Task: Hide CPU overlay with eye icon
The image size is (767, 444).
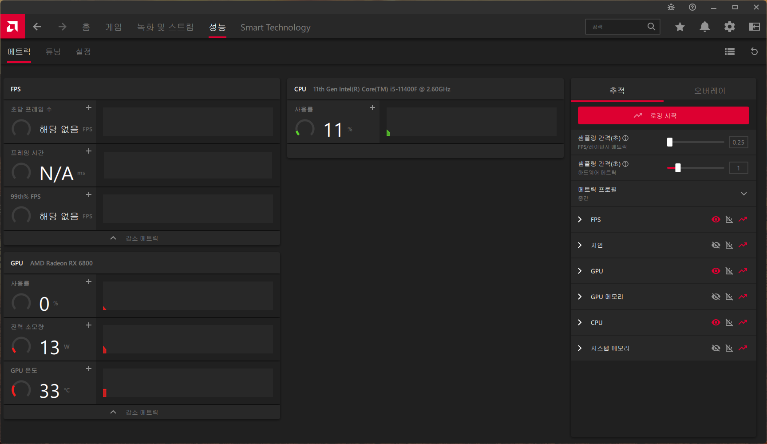Action: 716,322
